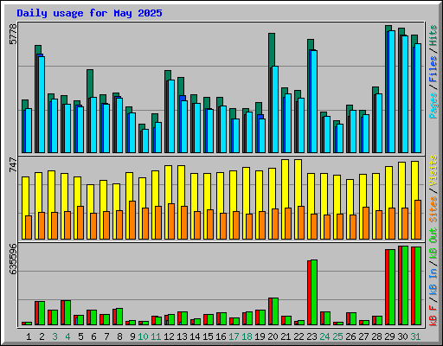Click the green kB Out bar for day 30
443x346 pixels.
[405, 285]
